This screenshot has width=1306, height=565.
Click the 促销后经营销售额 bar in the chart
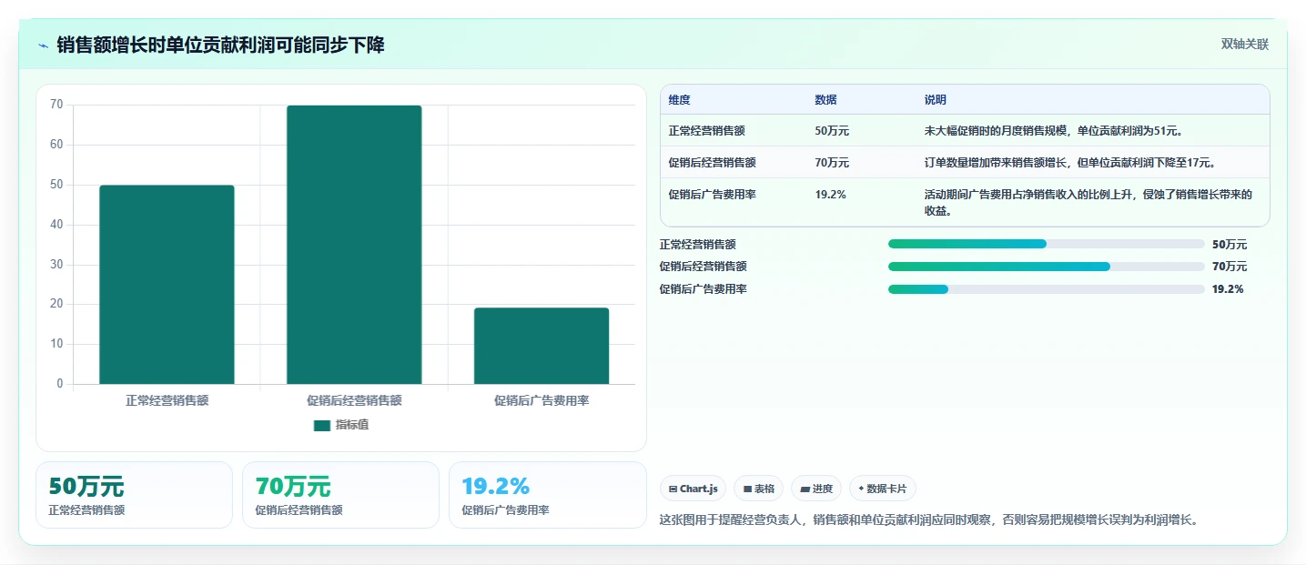coord(354,245)
